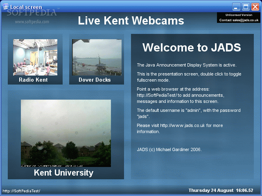
Task: Click the 'double click to toggle fullscreen' paragraph
Action: pos(189,77)
